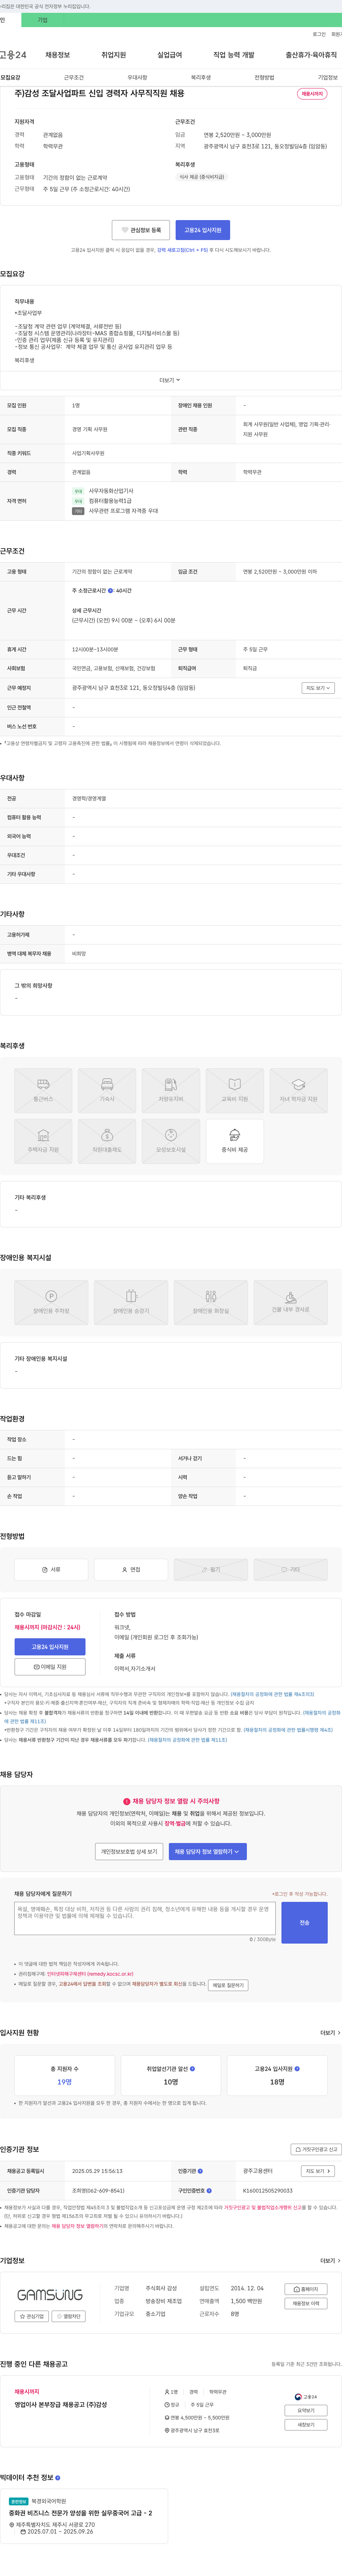Jump to the 우대사항 section tab
The height and width of the screenshot is (2576, 342).
click(137, 77)
